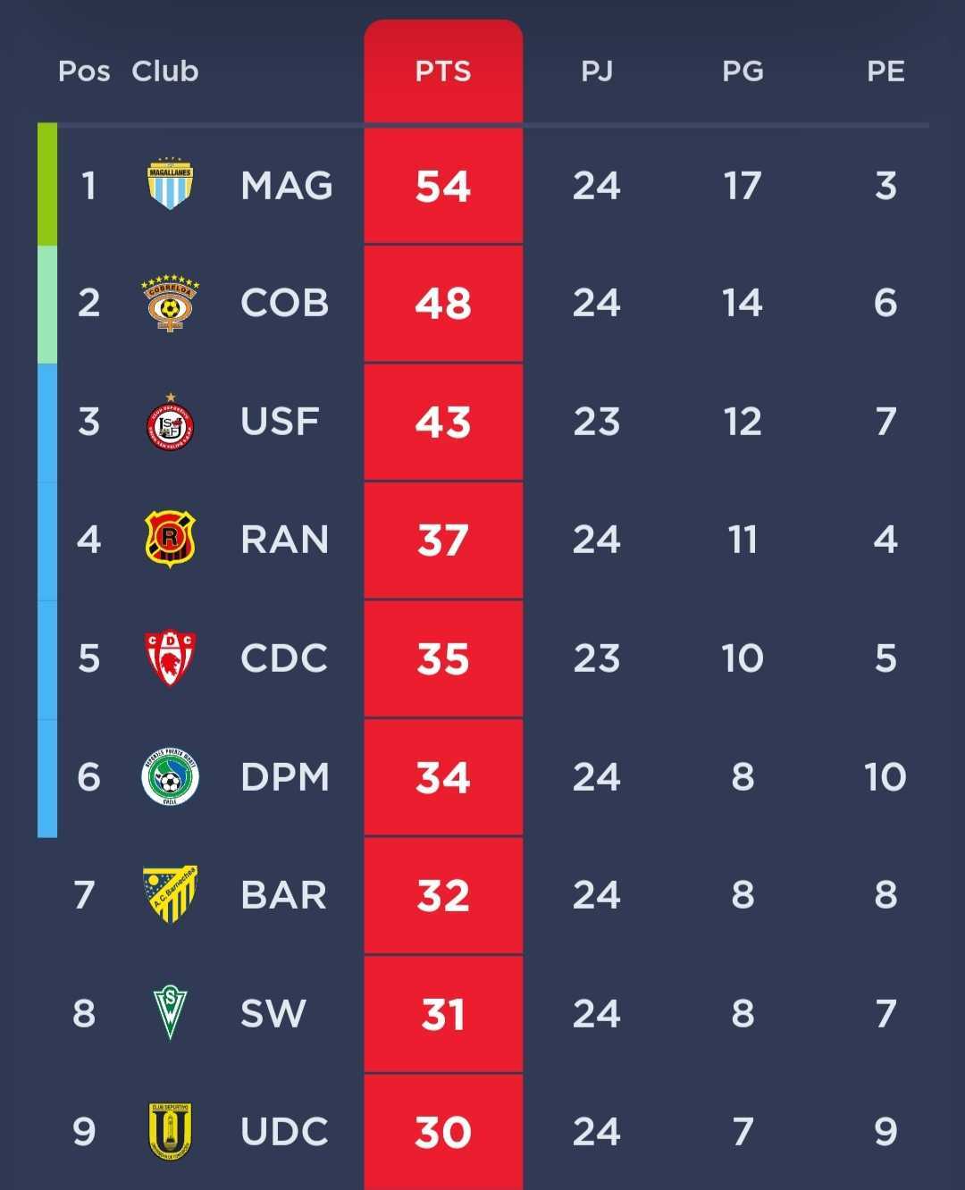Click the PE column header
Screen dimensions: 965x1190
coord(886,71)
